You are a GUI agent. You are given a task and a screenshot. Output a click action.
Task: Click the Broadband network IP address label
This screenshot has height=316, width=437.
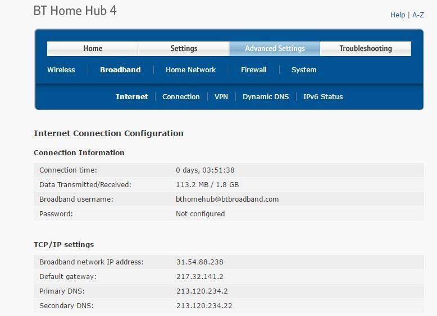coord(92,262)
